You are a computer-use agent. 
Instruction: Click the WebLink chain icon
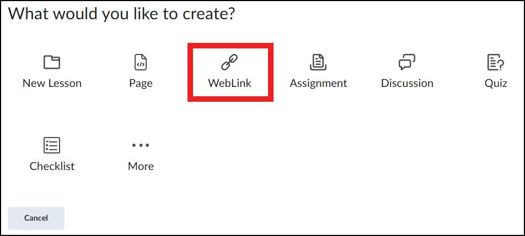(229, 62)
